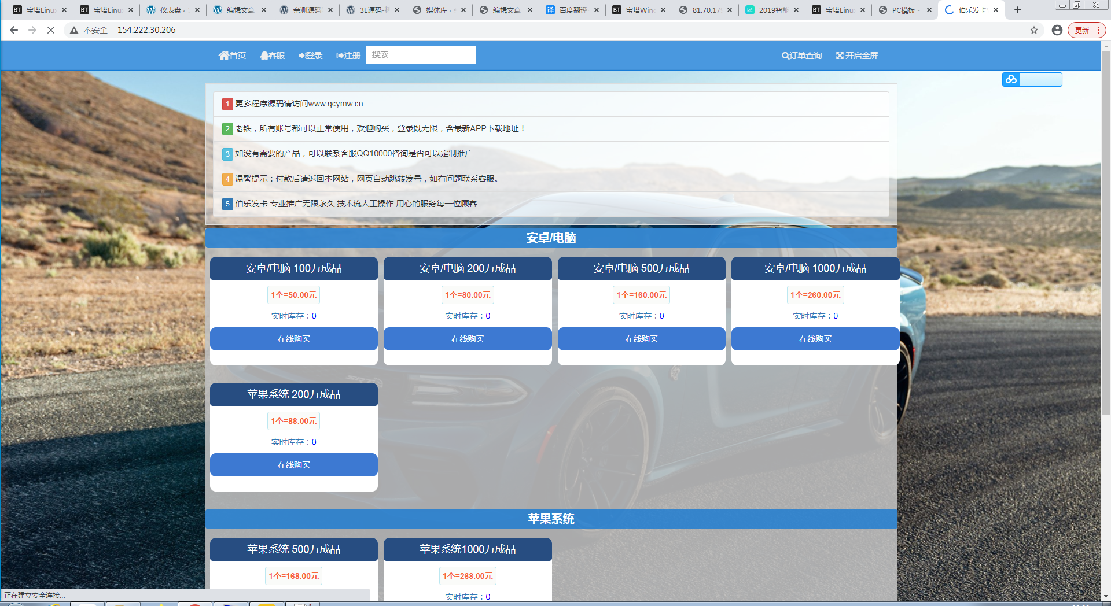This screenshot has width=1111, height=606.
Task: Click the address bar showing 154.222.30.206
Action: pos(146,30)
